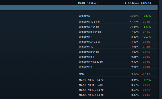Click the +0.17% change value
The width and height of the screenshot is (162, 99).
(x=146, y=16)
